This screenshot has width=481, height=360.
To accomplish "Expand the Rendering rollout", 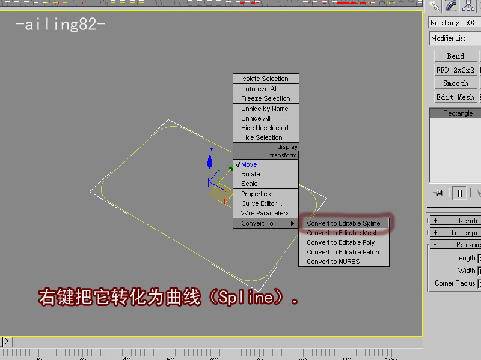I will click(456, 220).
